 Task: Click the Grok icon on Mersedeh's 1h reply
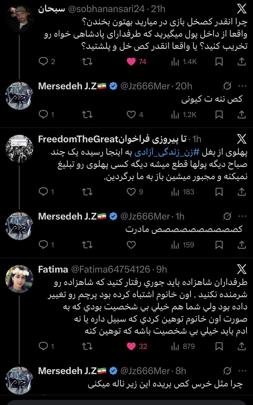227,216
